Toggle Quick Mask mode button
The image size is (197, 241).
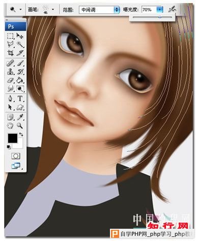[x=16, y=156]
